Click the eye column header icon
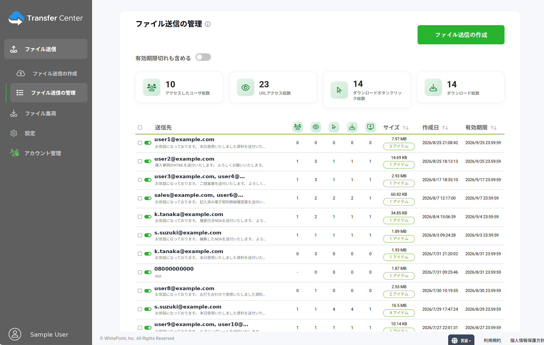Viewport: 544px width, 345px height. tap(316, 127)
